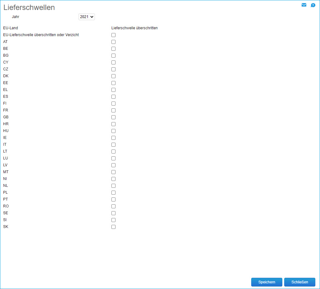Click the EU-Land column header

pyautogui.click(x=11, y=28)
